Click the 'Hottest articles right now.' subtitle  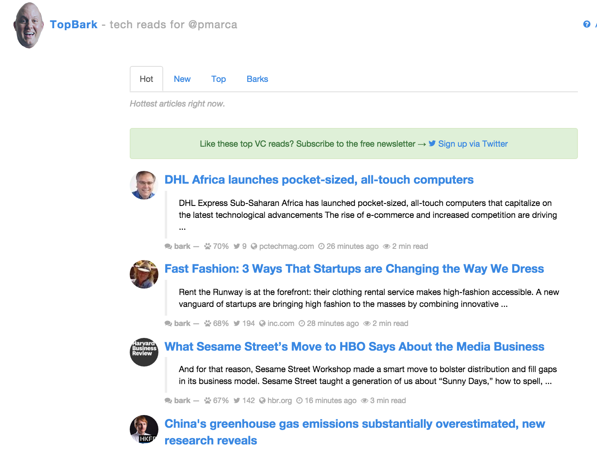[178, 104]
